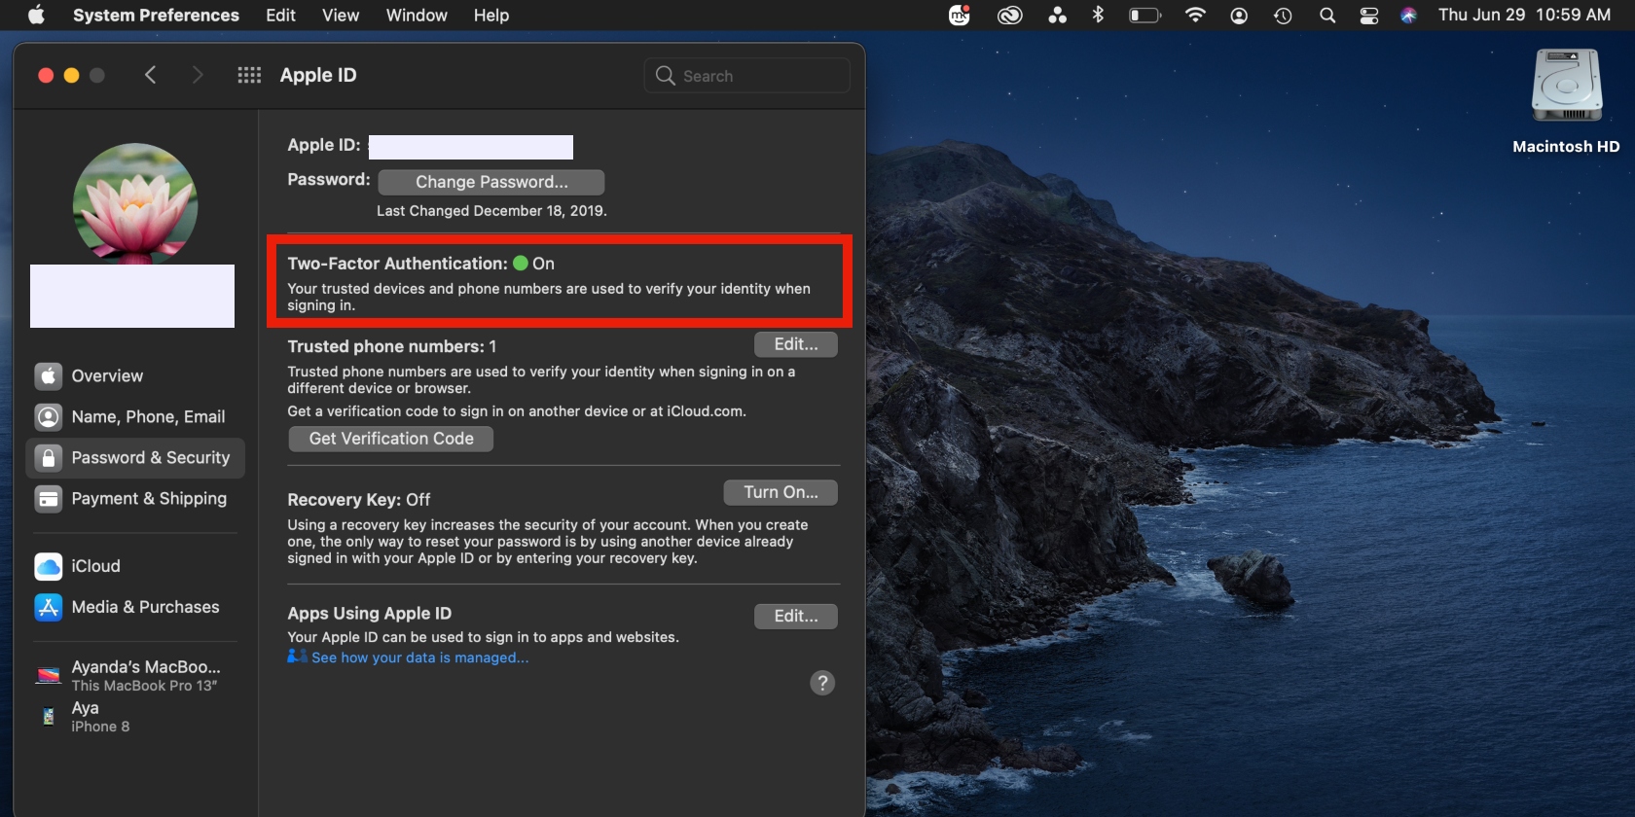This screenshot has height=817, width=1635.
Task: Click the three-dots cluster menu bar icon
Action: (x=1057, y=15)
